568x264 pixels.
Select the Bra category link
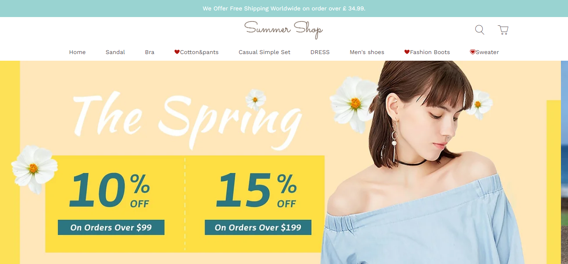pos(150,52)
